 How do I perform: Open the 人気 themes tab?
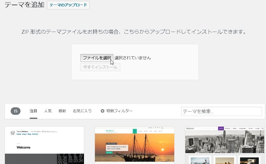[48, 111]
